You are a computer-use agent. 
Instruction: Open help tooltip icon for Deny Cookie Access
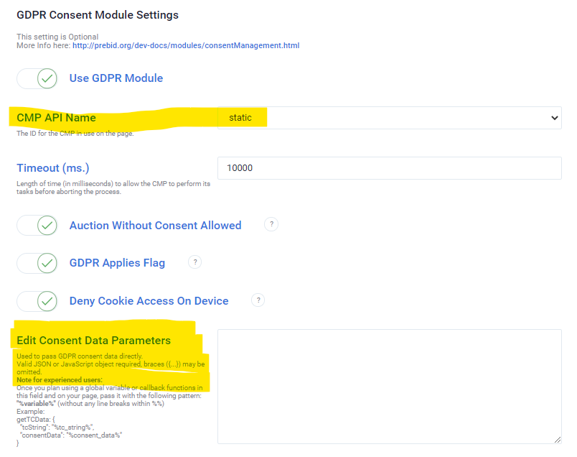pos(258,300)
